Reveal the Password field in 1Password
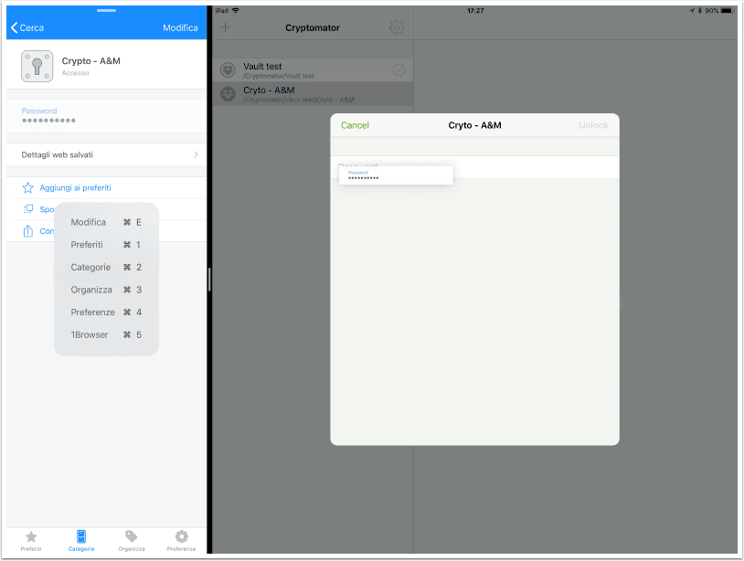This screenshot has width=744, height=561. [106, 116]
